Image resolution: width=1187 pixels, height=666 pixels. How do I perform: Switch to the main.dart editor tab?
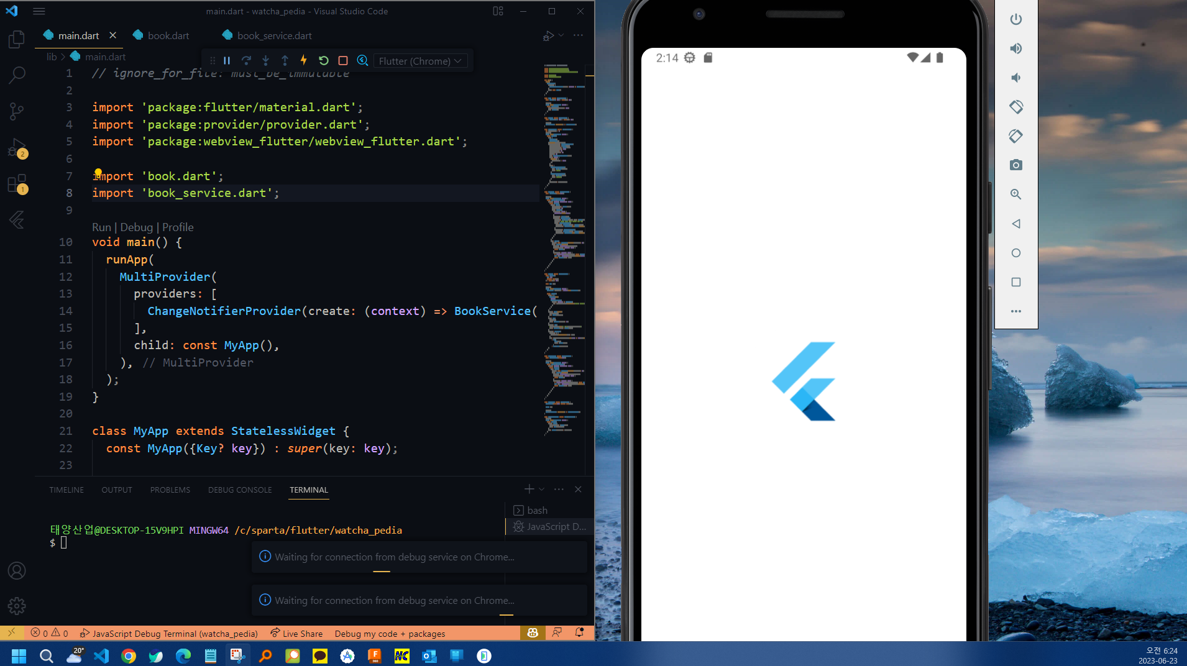[78, 35]
